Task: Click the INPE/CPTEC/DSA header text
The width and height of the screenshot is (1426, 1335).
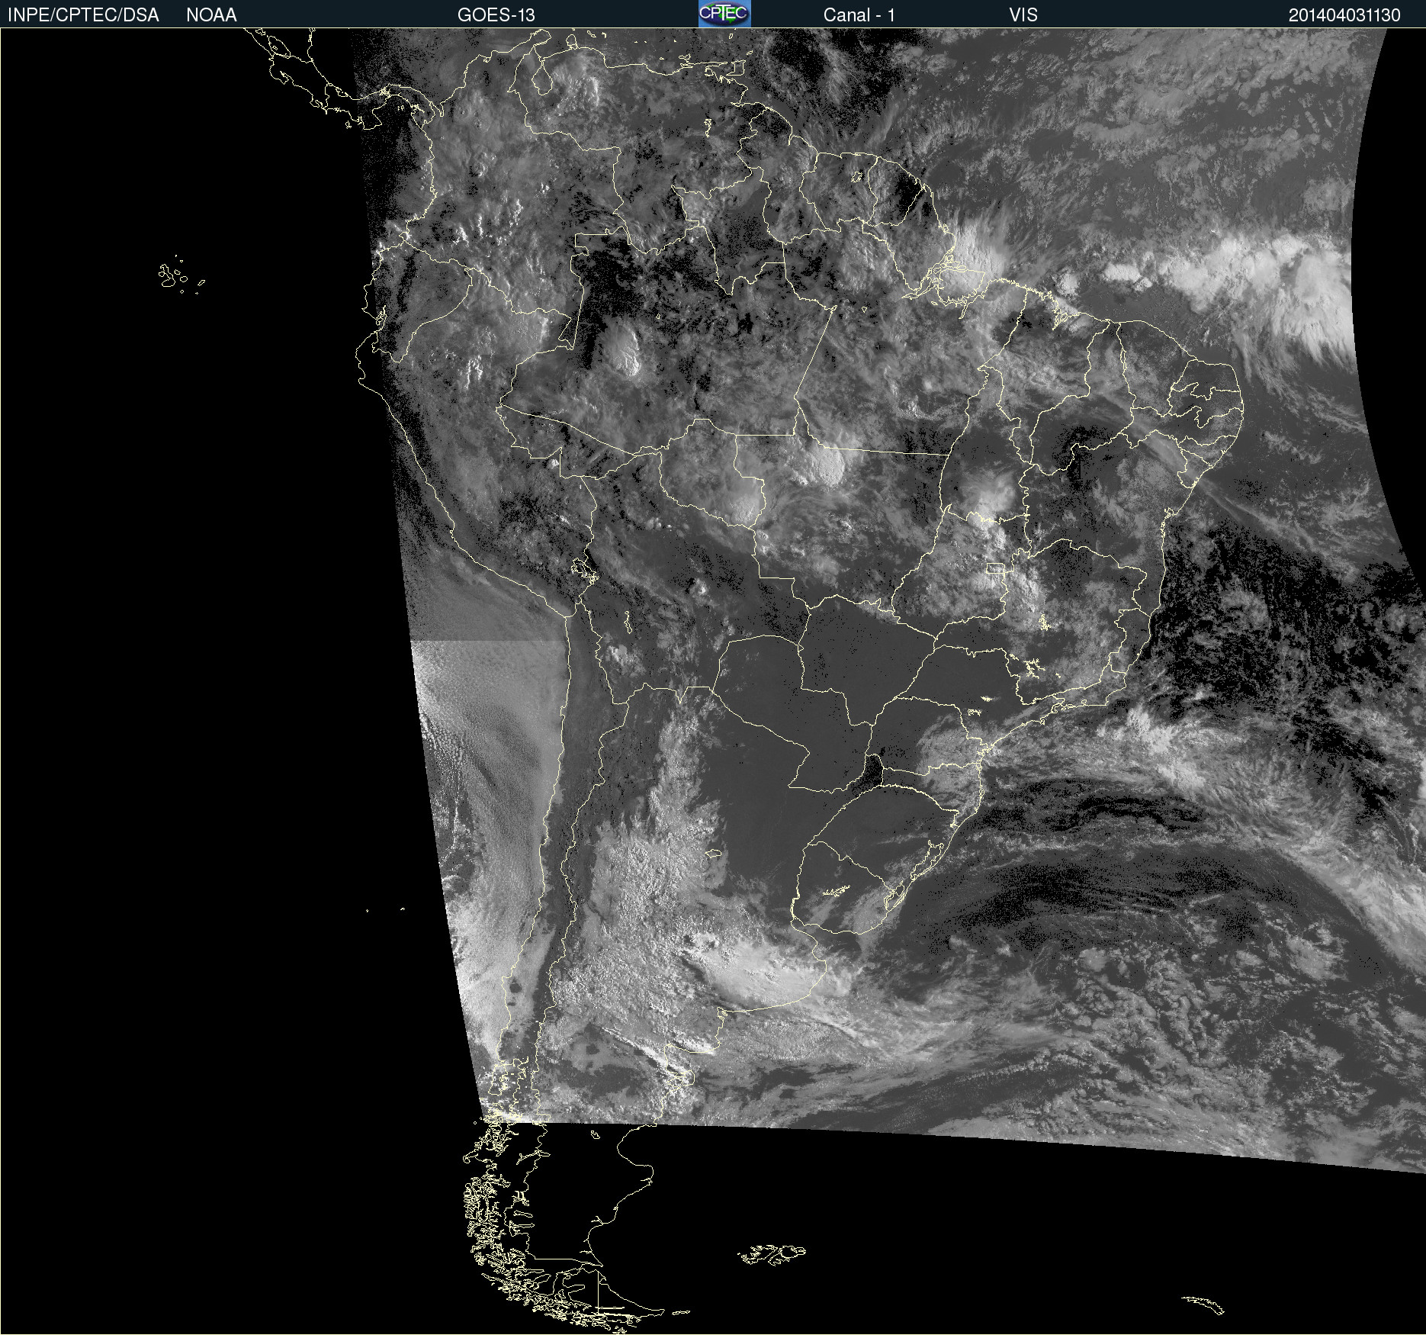Action: tap(83, 15)
